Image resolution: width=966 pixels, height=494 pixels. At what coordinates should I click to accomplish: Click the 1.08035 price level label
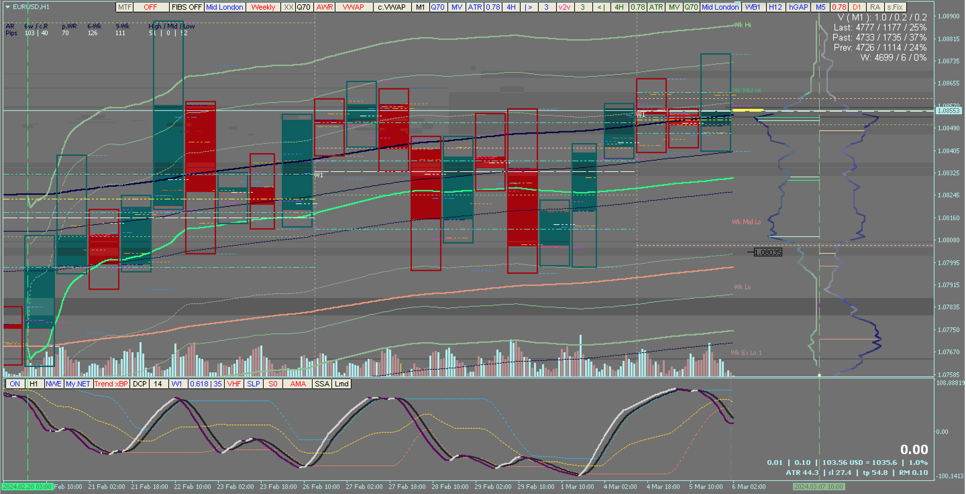coord(768,252)
